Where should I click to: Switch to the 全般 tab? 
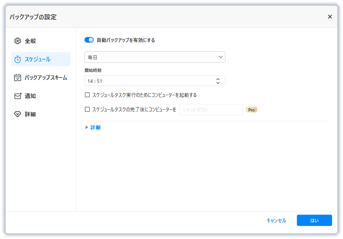(30, 41)
